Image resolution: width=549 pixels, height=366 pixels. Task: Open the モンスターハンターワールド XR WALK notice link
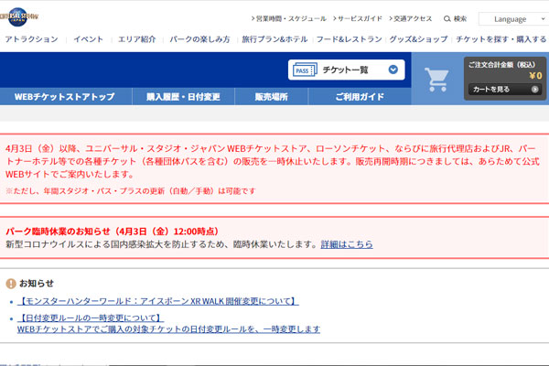[158, 301]
